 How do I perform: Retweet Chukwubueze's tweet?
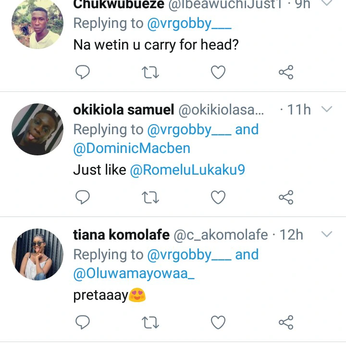point(150,73)
